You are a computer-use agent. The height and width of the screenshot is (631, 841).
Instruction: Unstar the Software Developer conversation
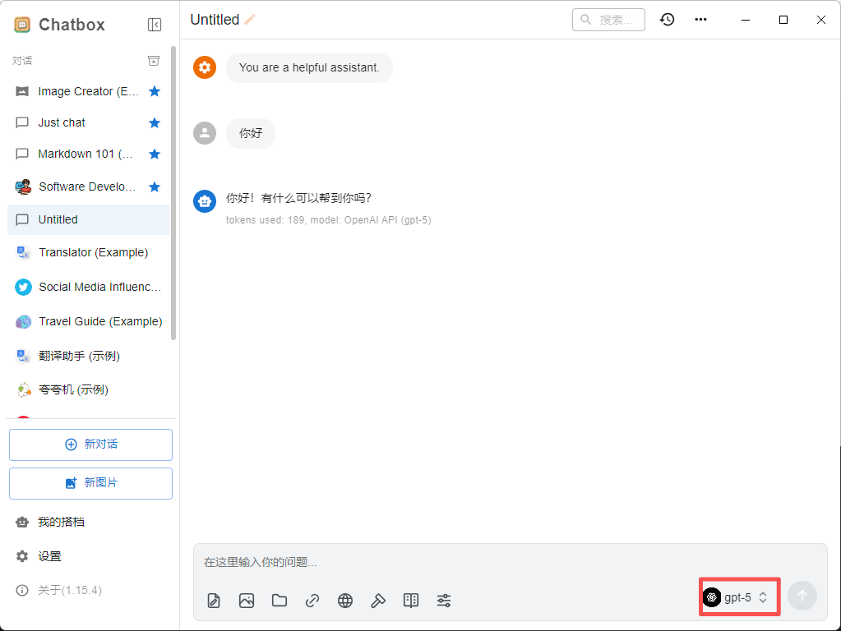pos(155,187)
